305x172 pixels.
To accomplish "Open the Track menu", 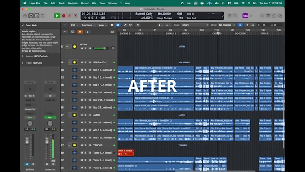I will point(61,3).
